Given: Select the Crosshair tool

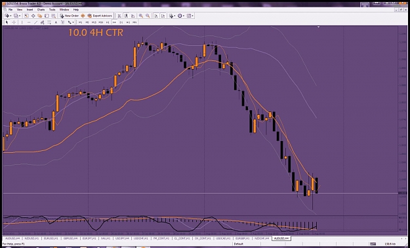Looking at the screenshot, I should (14, 22).
